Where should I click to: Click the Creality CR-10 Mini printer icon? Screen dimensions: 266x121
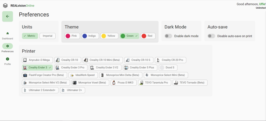click(x=86, y=60)
